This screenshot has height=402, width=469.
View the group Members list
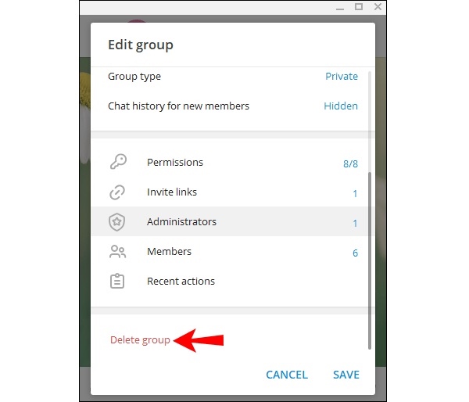point(169,252)
